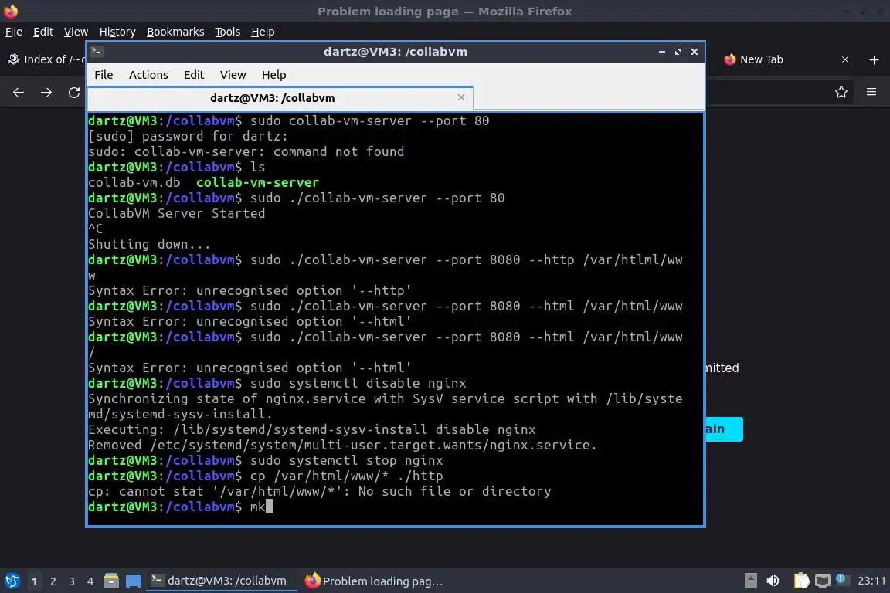
Task: Open the removable media tray icon
Action: [750, 581]
